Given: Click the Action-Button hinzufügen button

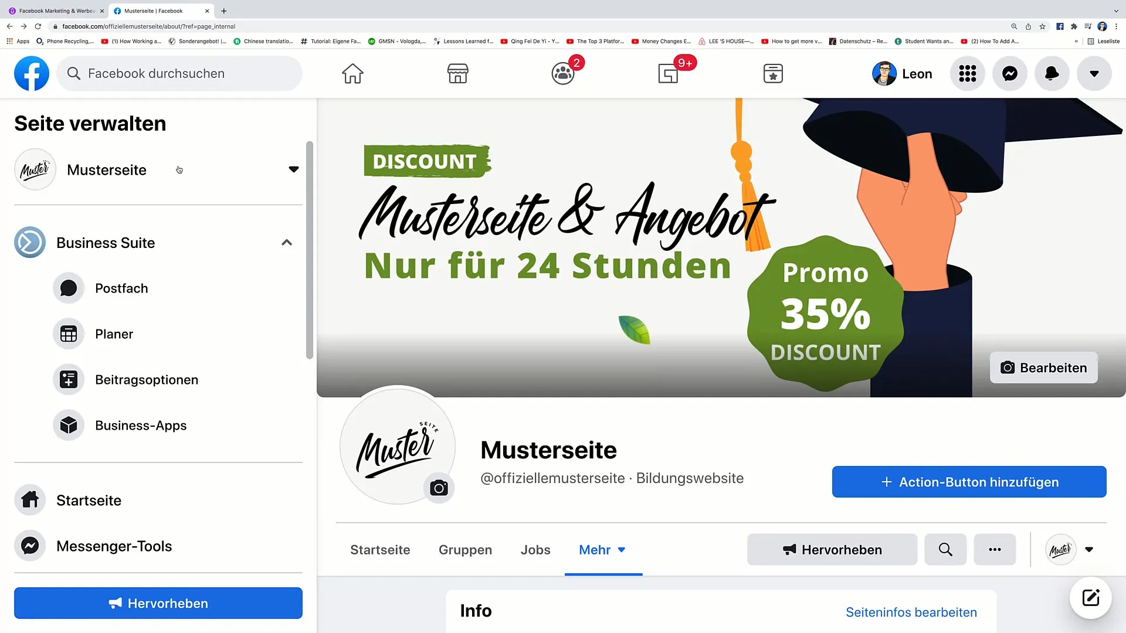Looking at the screenshot, I should [x=969, y=482].
